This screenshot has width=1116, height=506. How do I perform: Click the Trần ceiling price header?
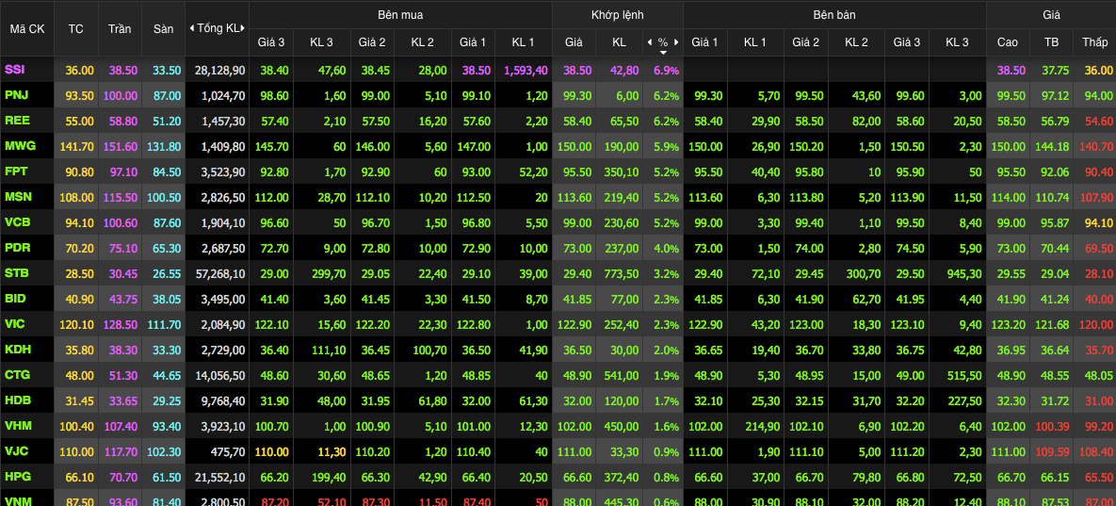(x=120, y=28)
